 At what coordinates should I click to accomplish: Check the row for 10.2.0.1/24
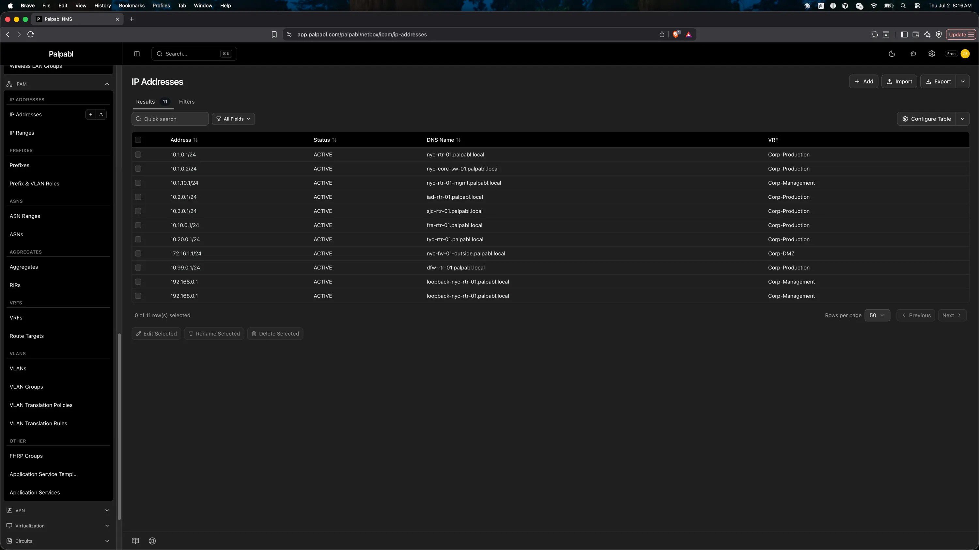138,196
